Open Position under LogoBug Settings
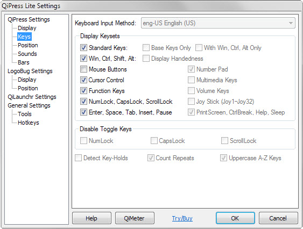Screen dimensions: 303x229 28,88
